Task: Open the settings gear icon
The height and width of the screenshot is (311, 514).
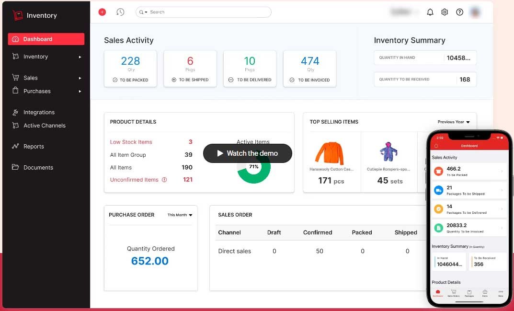Action: pos(445,12)
